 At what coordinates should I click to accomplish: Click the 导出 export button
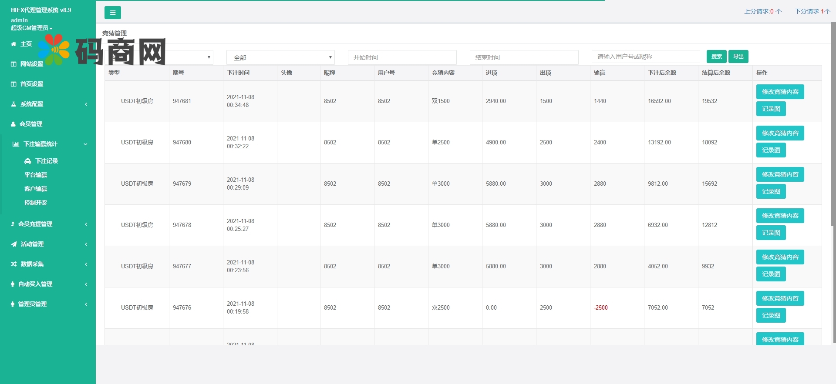click(738, 57)
